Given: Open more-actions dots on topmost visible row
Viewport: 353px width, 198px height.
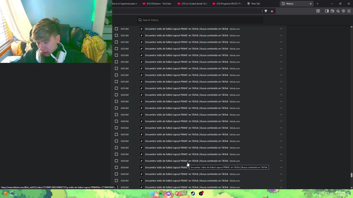Looking at the screenshot, I should click(281, 29).
